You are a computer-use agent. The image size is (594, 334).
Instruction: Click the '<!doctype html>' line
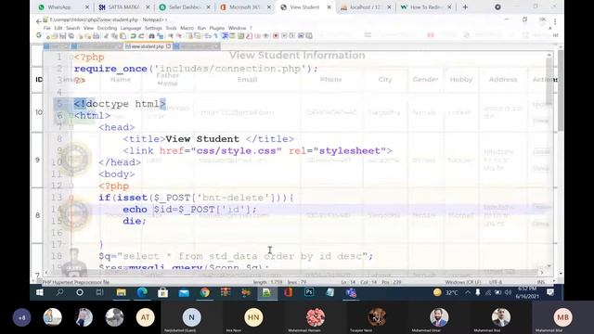point(120,103)
